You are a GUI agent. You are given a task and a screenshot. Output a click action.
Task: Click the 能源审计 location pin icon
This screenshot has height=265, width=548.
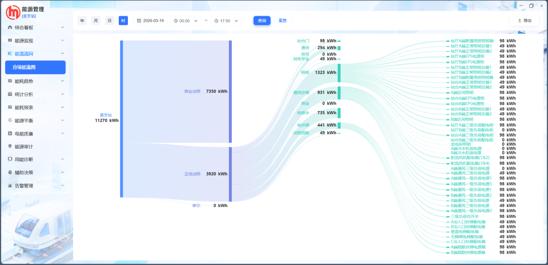[x=10, y=147]
